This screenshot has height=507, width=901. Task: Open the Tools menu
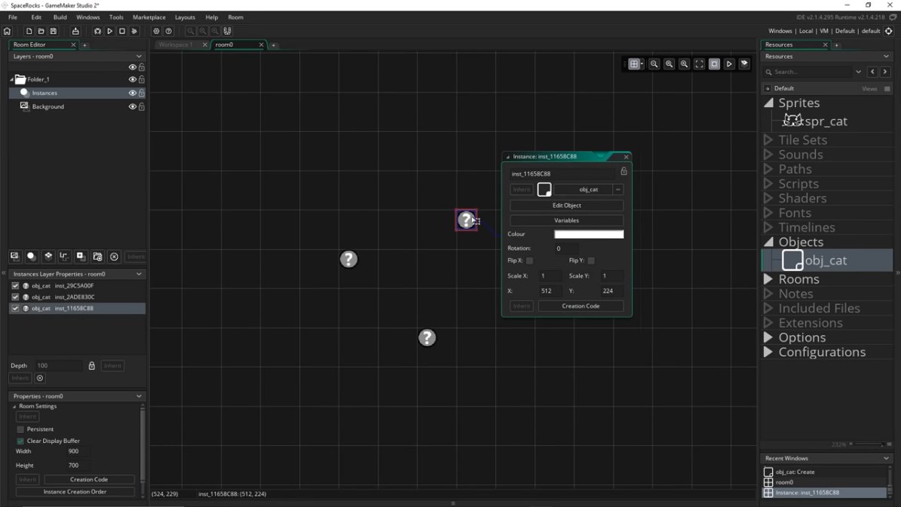[x=116, y=17]
